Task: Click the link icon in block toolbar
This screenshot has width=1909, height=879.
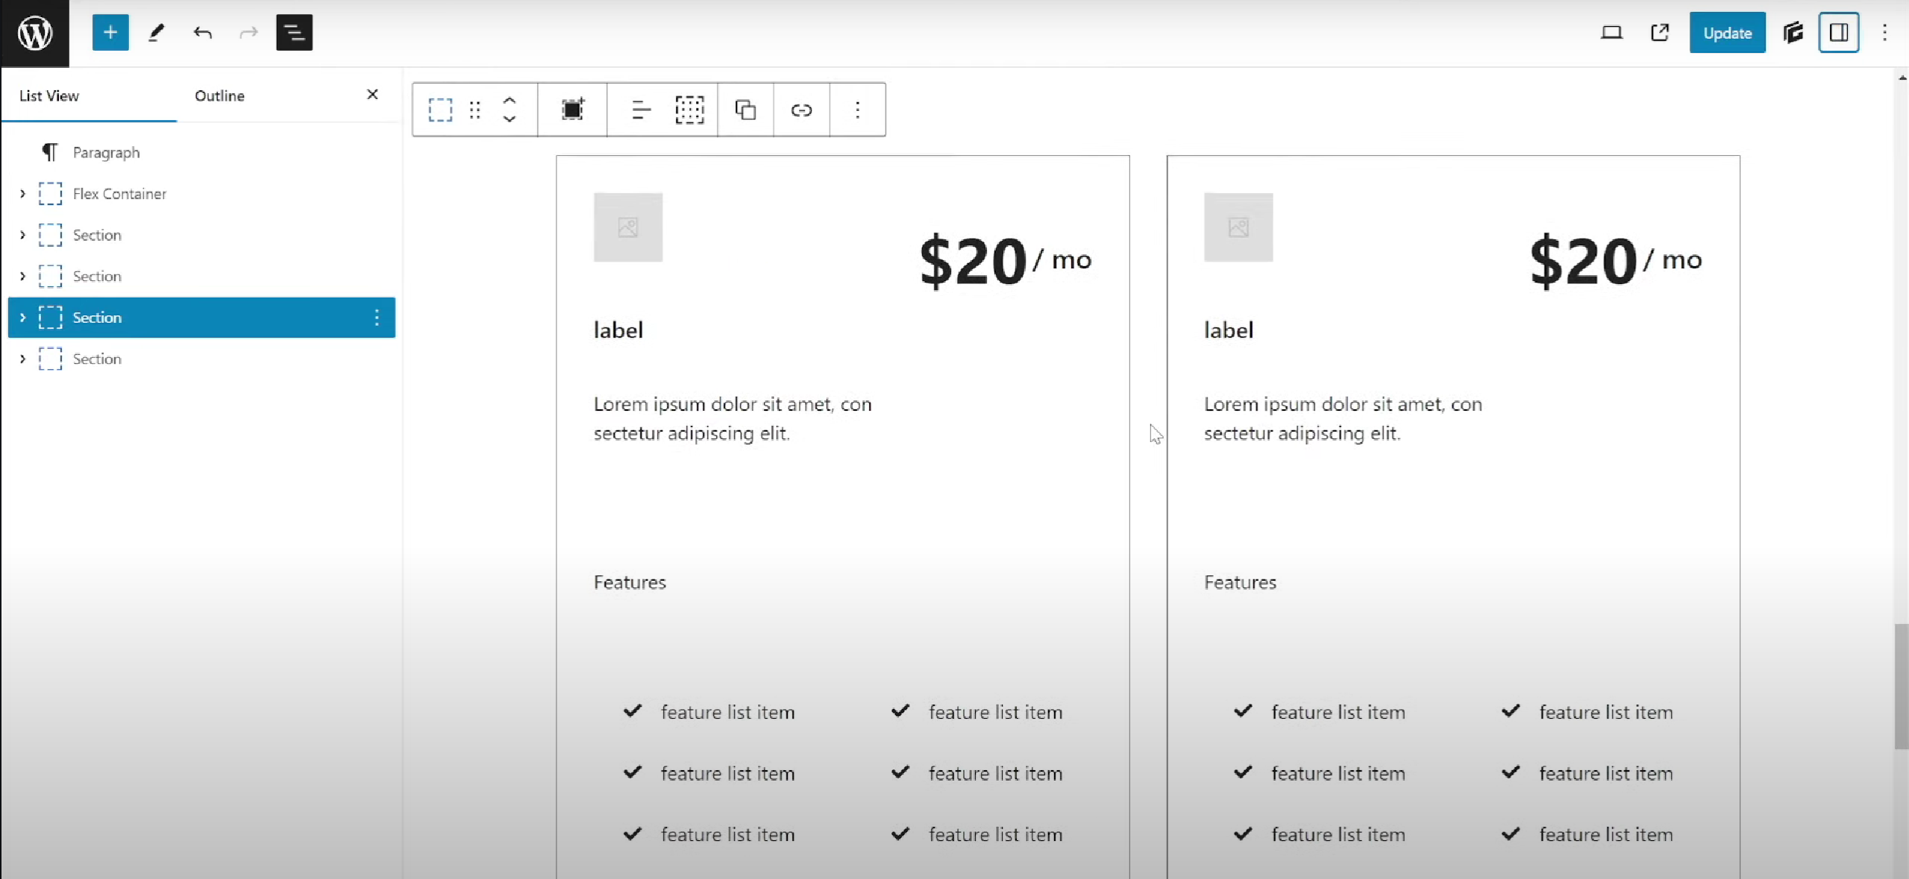Action: click(x=801, y=110)
